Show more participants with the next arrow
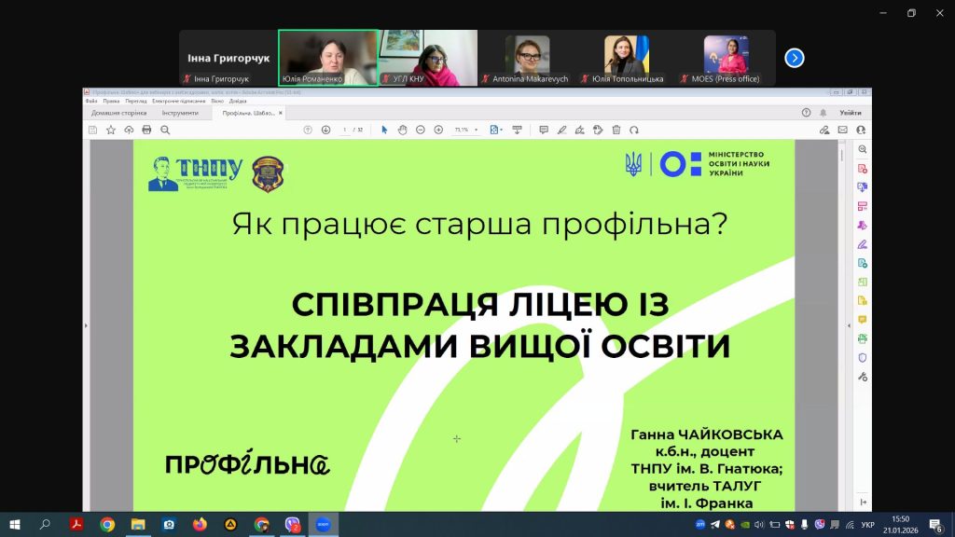 click(795, 58)
